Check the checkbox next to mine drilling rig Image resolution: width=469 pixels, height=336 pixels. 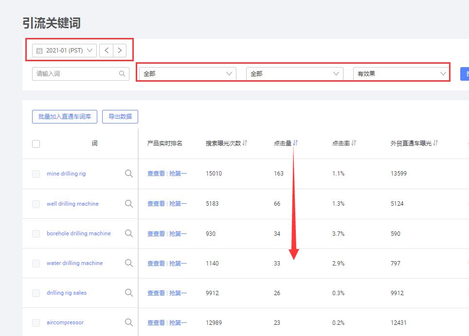coord(36,174)
